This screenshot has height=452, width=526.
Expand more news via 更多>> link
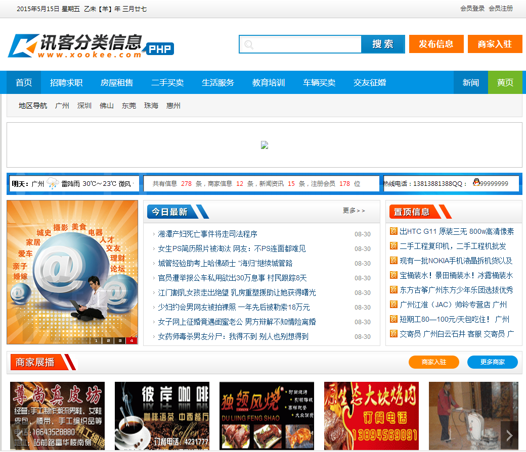(354, 211)
